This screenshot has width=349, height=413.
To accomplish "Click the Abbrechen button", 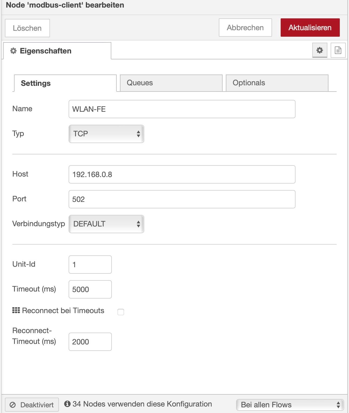I will (245, 28).
